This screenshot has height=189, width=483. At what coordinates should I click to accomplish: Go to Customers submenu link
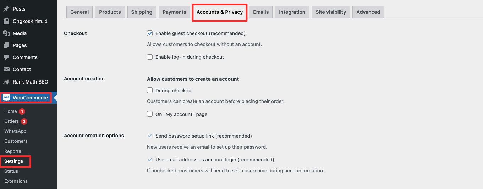pos(16,141)
